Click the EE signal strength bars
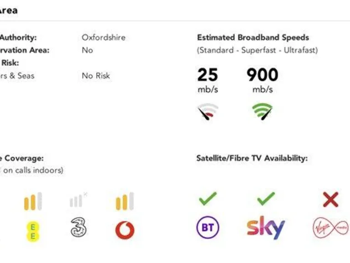This screenshot has width=350, height=263. (33, 201)
